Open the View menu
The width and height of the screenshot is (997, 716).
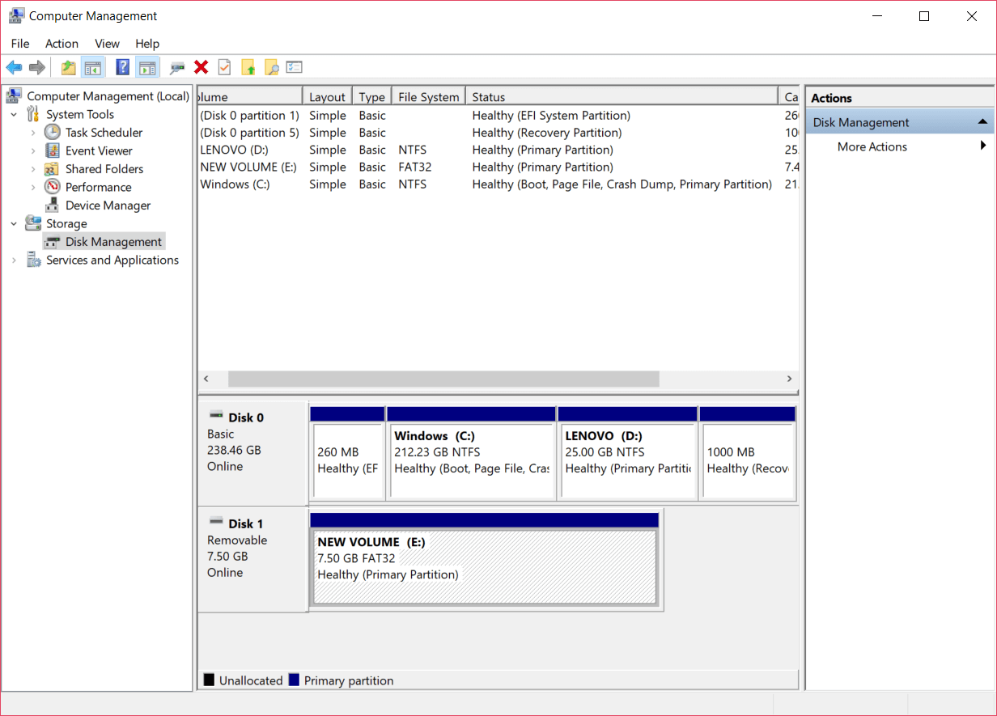click(x=107, y=44)
